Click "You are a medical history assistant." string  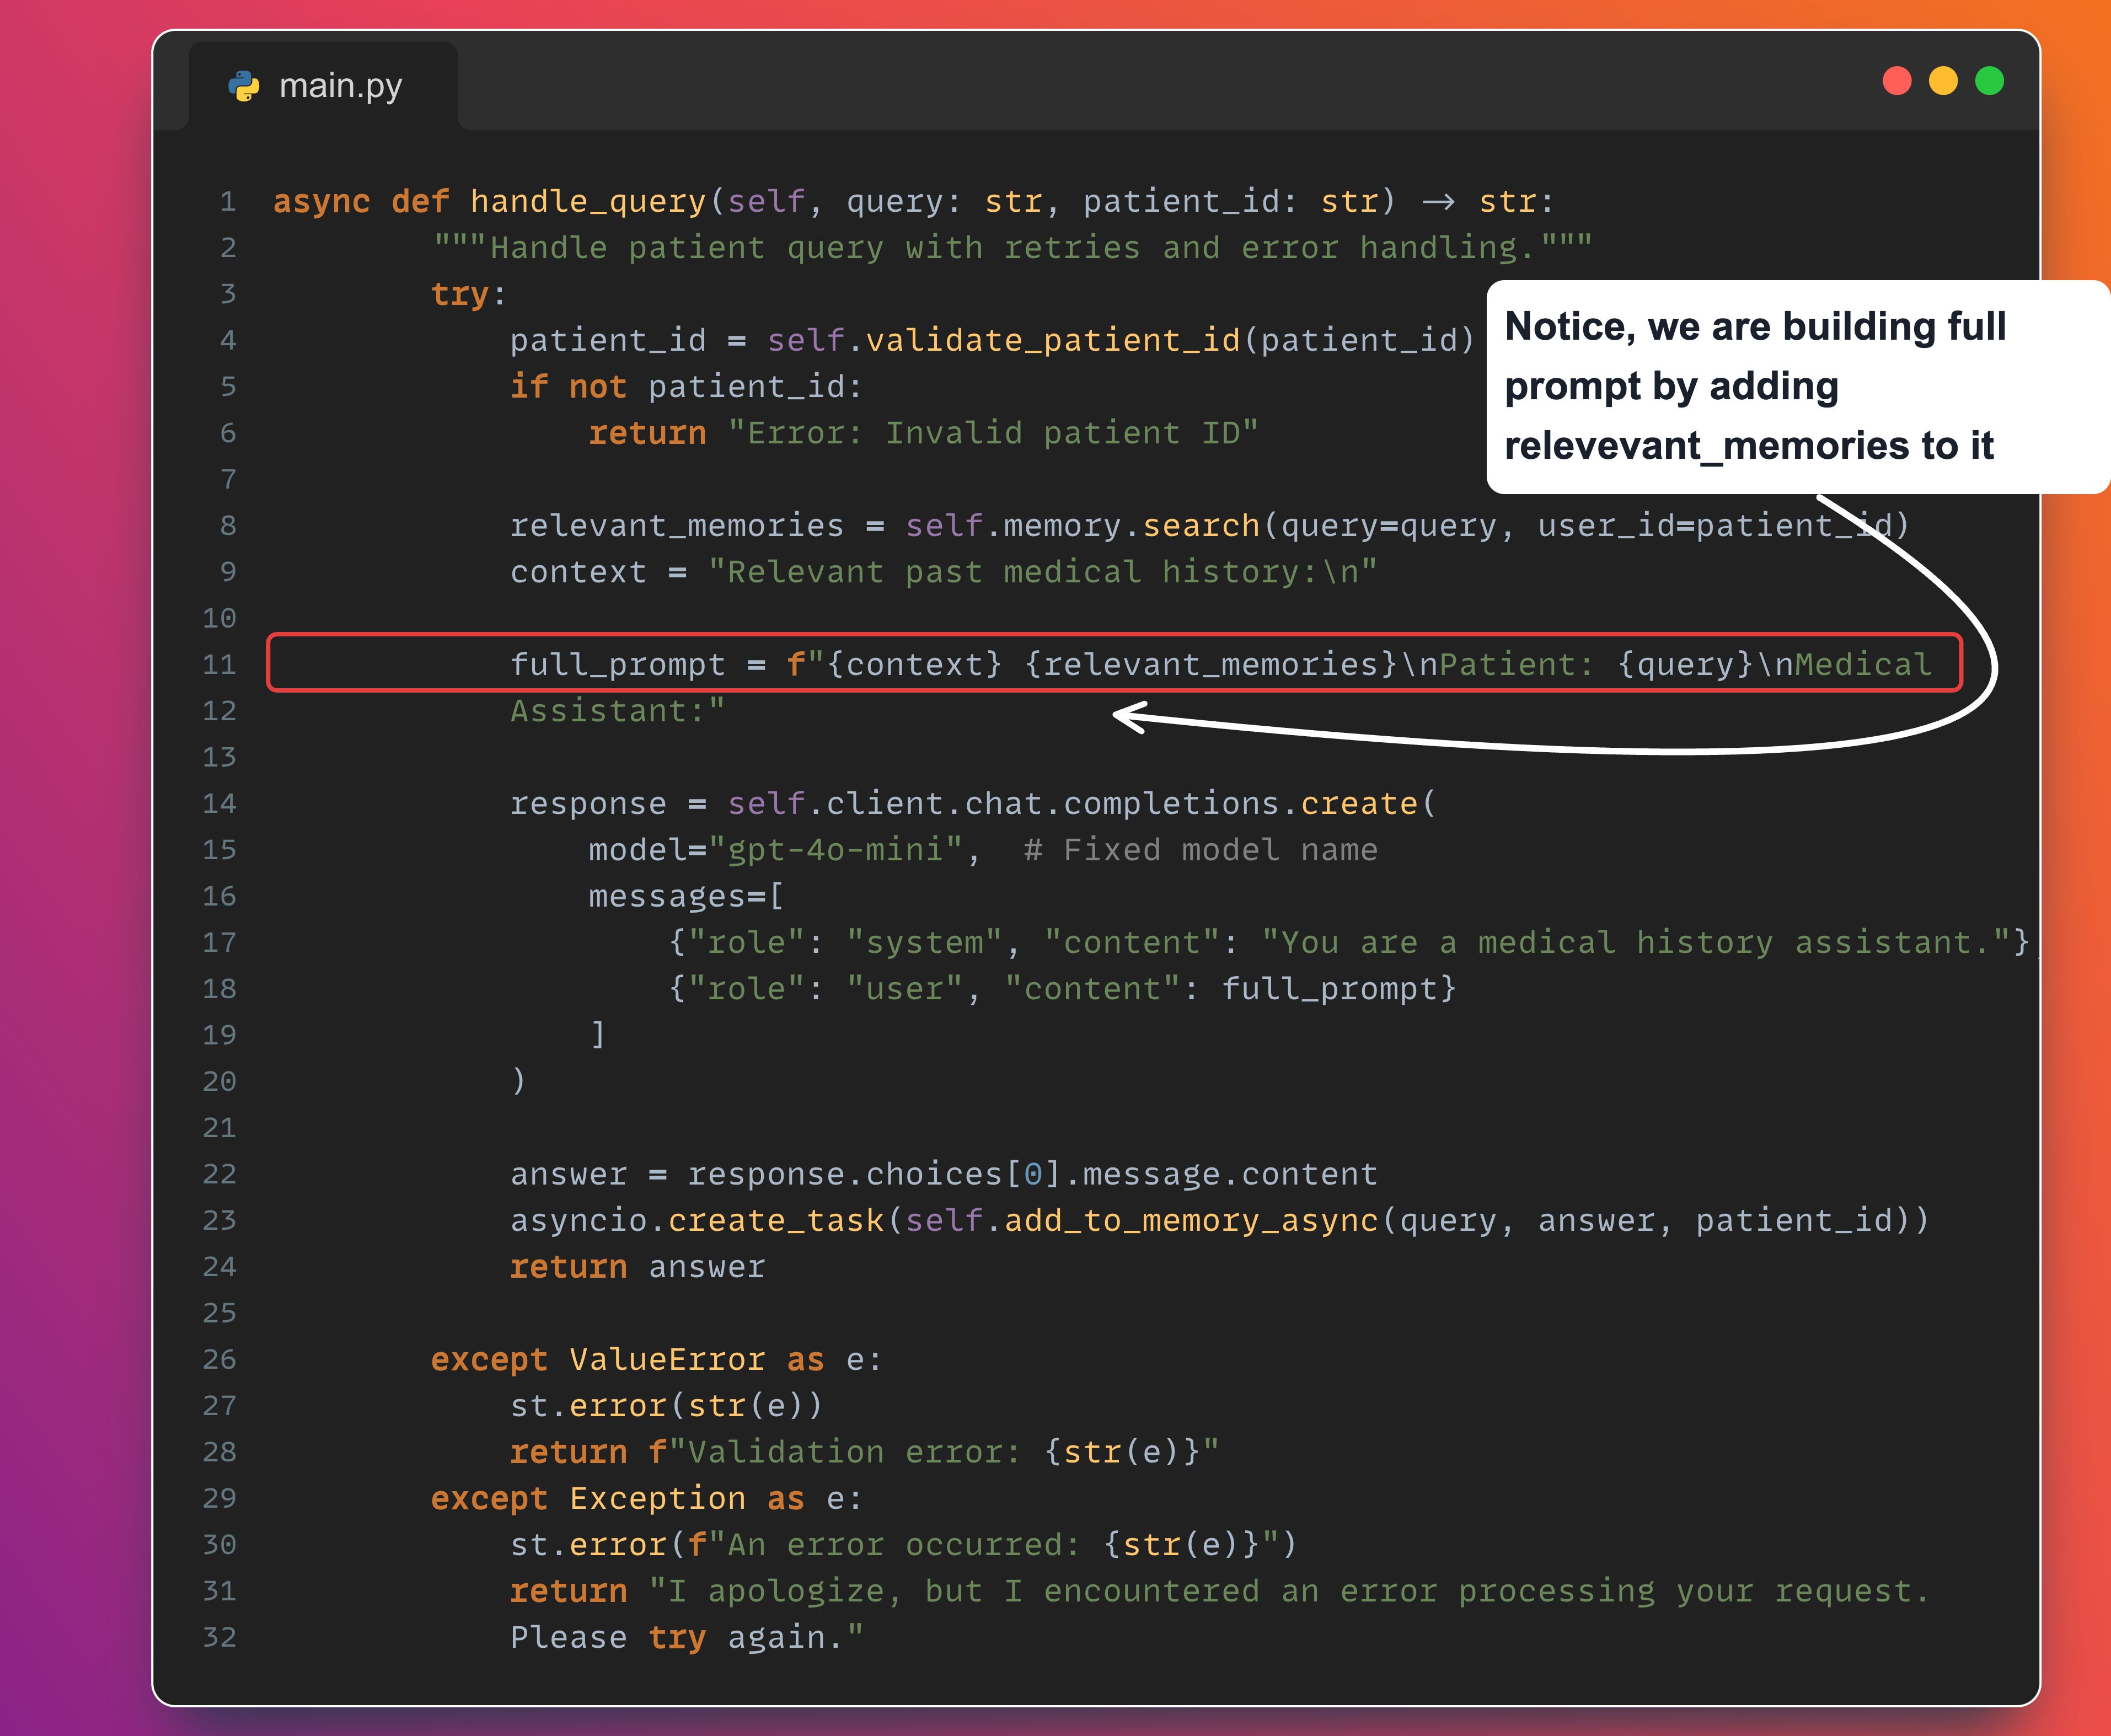click(1636, 943)
